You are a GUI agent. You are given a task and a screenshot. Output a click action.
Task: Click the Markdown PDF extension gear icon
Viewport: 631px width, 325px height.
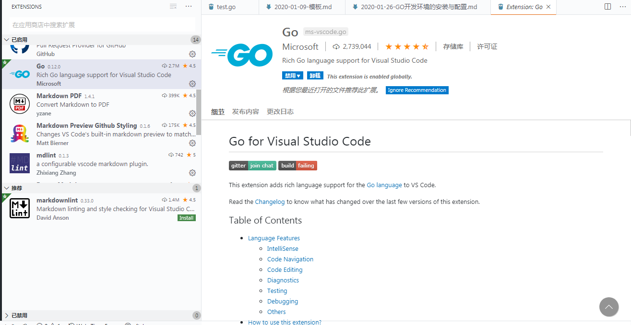(x=192, y=113)
